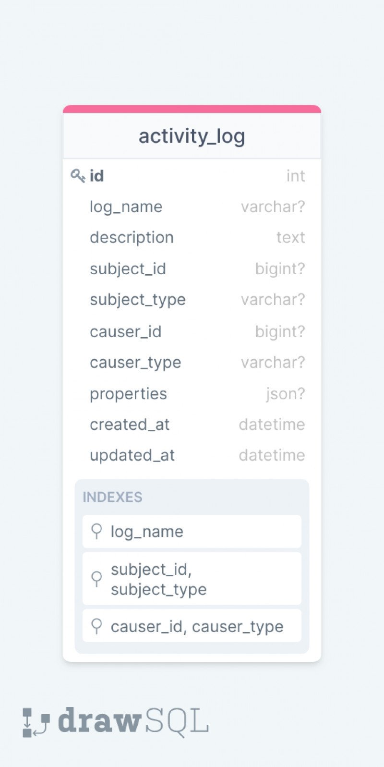This screenshot has width=384, height=767.
Task: Select the log_name index entry
Action: point(192,531)
